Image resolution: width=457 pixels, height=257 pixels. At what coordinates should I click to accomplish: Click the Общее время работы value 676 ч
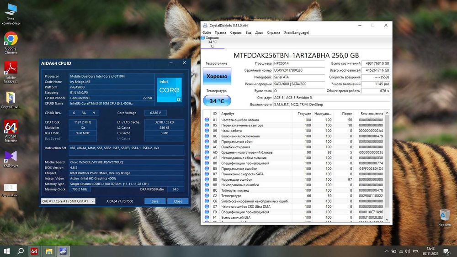click(x=376, y=91)
